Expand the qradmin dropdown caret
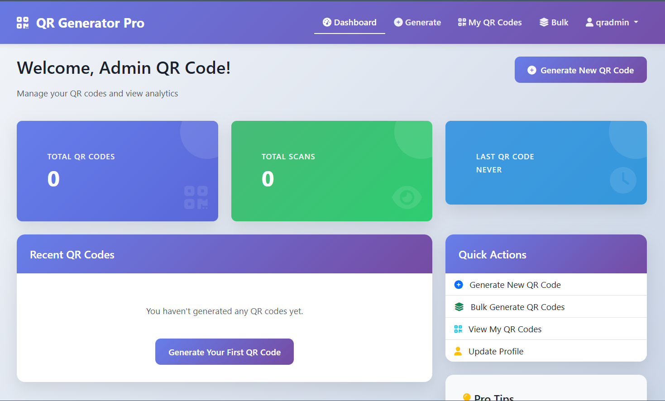The width and height of the screenshot is (665, 401). (x=636, y=22)
